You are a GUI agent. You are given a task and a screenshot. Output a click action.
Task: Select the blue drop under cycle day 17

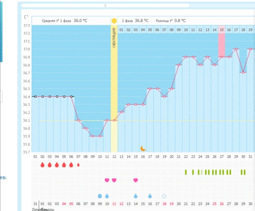[x=150, y=196]
